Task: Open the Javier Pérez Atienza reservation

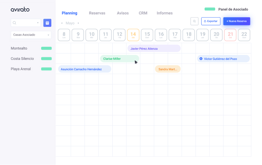Action: pyautogui.click(x=154, y=49)
